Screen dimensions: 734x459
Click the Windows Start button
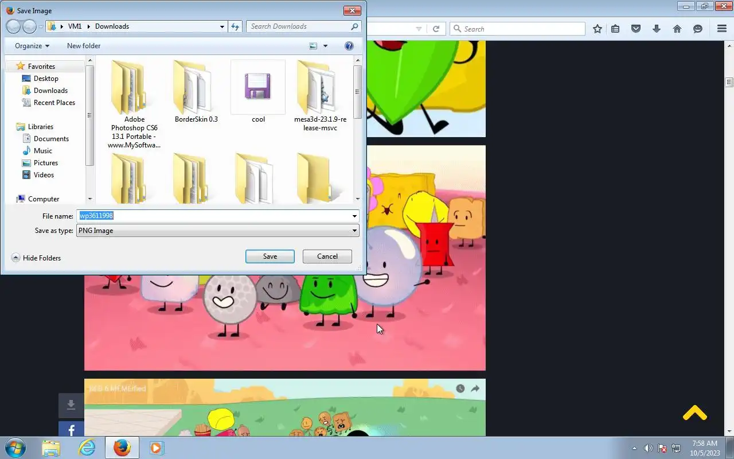click(15, 448)
